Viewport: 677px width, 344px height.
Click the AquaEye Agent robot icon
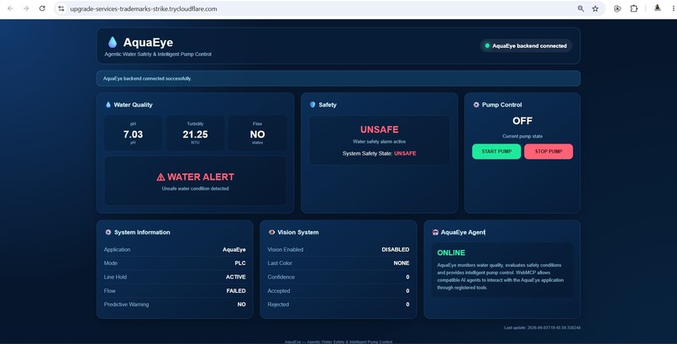point(435,232)
